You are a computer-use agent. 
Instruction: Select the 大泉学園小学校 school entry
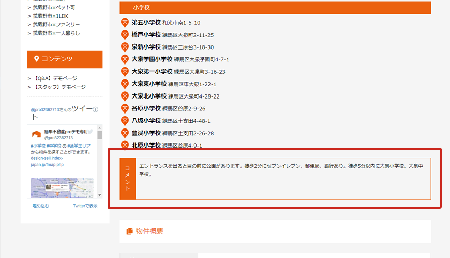[x=152, y=59]
